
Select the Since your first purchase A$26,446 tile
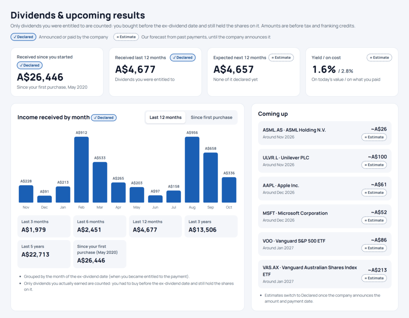tap(99, 254)
